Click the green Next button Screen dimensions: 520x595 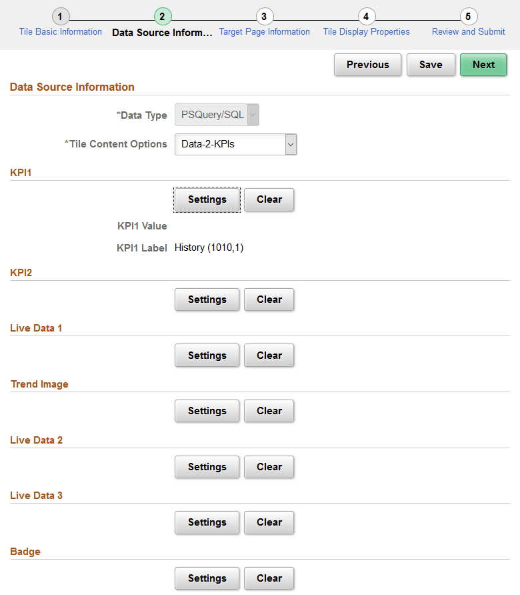click(483, 65)
